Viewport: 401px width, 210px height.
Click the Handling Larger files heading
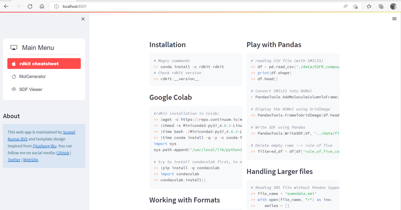pyautogui.click(x=280, y=172)
